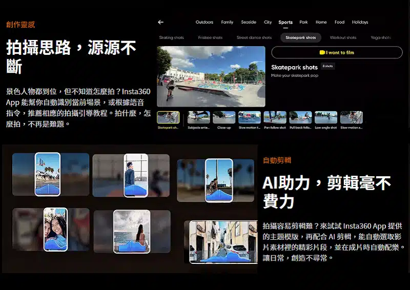410x290 pixels.
Task: Open the street with white car template
Action: (x=223, y=242)
